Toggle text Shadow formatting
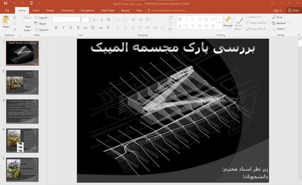 pos(78,27)
